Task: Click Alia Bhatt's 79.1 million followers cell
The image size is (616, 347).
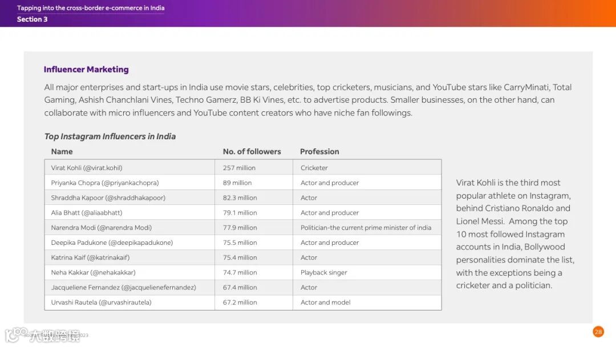Action: tap(240, 213)
